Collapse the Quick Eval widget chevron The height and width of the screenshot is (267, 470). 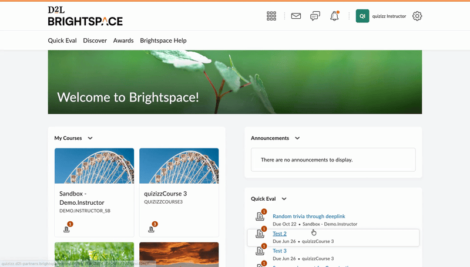click(284, 199)
